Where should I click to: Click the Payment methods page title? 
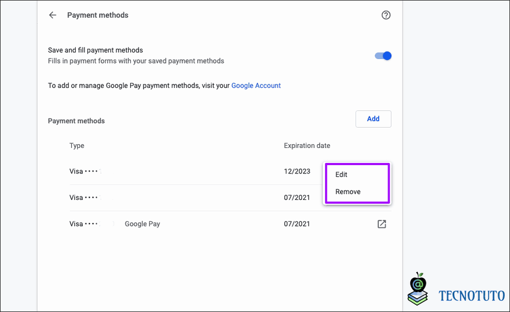[x=98, y=15]
